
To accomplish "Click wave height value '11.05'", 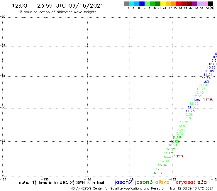I will tap(210, 71).
